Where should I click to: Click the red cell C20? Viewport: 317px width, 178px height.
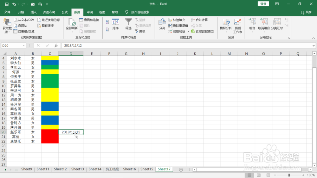coord(50,132)
